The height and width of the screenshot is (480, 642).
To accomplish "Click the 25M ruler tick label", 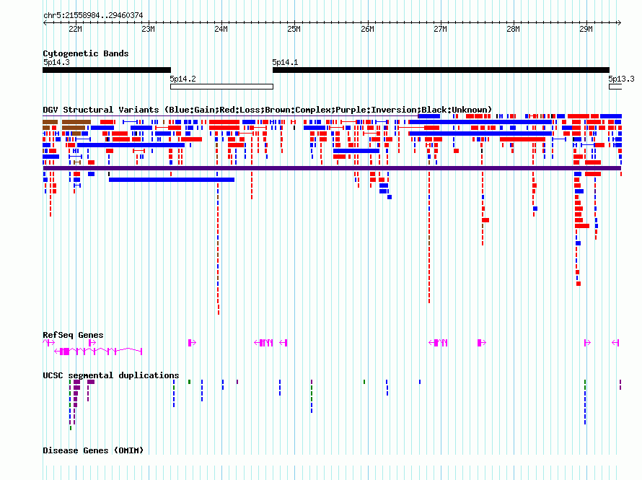I will click(294, 29).
